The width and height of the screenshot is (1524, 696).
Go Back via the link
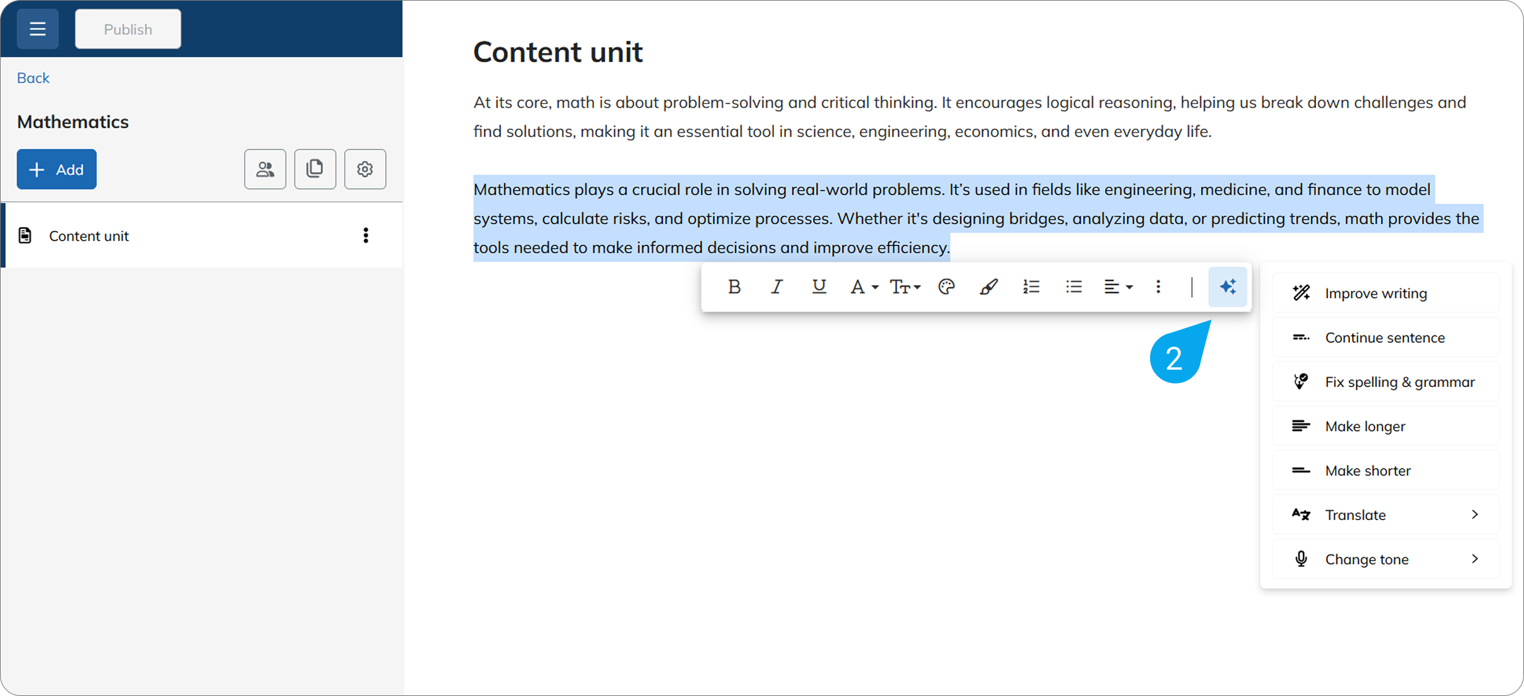coord(33,78)
